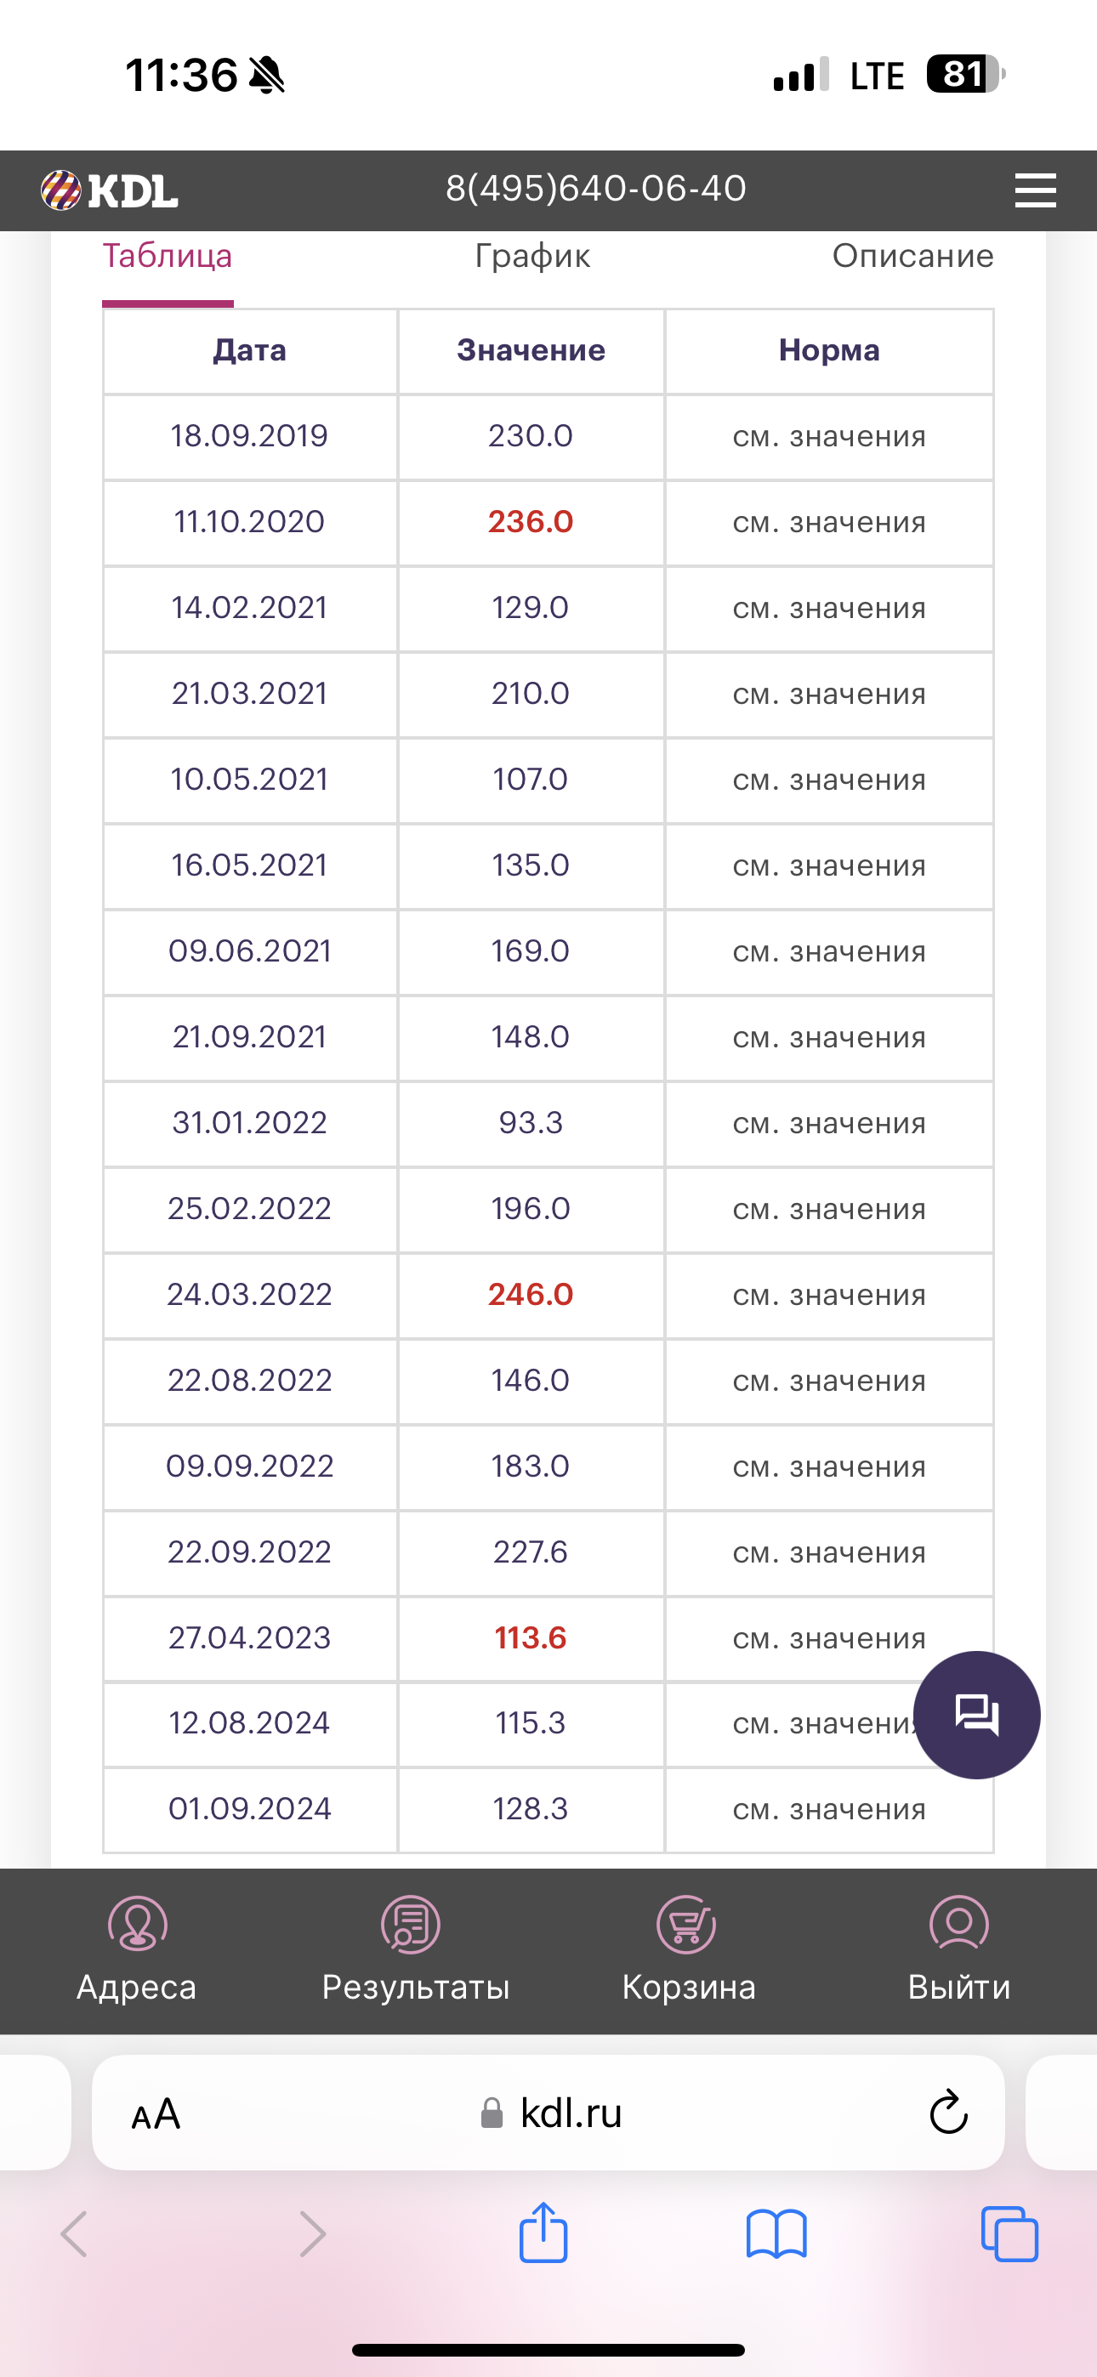This screenshot has height=2377, width=1097.
Task: Tap the Норма cell for 18.09.2019
Action: coord(828,436)
